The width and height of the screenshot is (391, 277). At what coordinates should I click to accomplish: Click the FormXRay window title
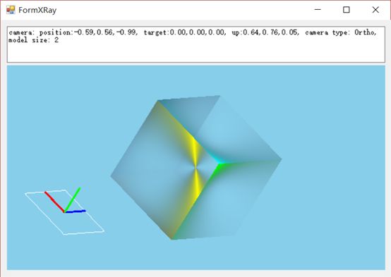(x=37, y=10)
